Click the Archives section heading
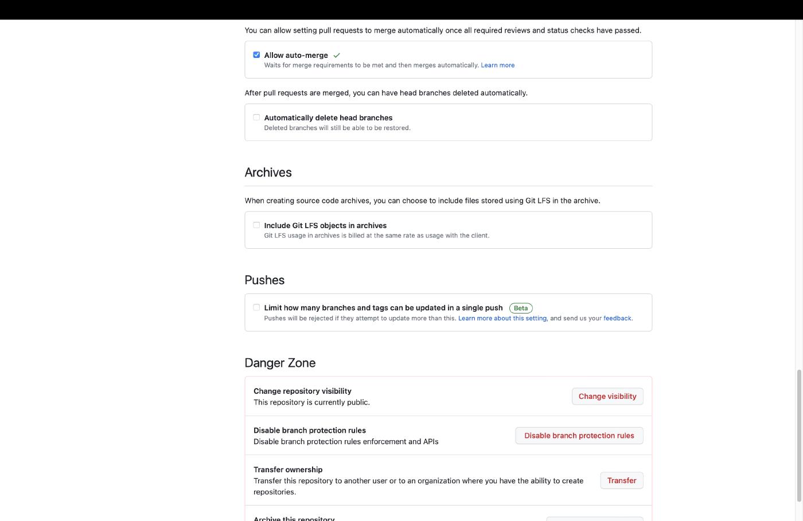This screenshot has height=521, width=803. (x=268, y=173)
